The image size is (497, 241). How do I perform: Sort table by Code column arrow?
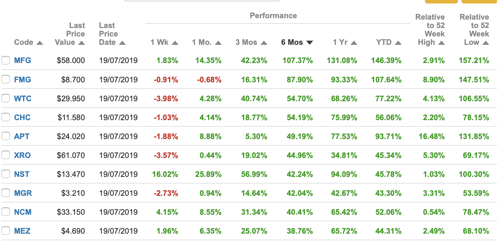click(40, 43)
